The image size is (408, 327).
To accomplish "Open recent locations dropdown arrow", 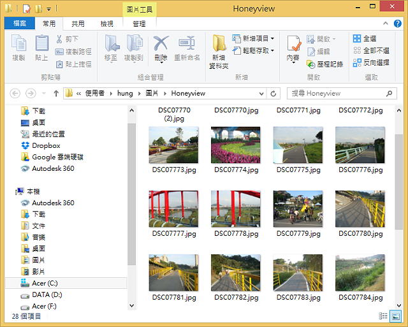I will point(44,94).
